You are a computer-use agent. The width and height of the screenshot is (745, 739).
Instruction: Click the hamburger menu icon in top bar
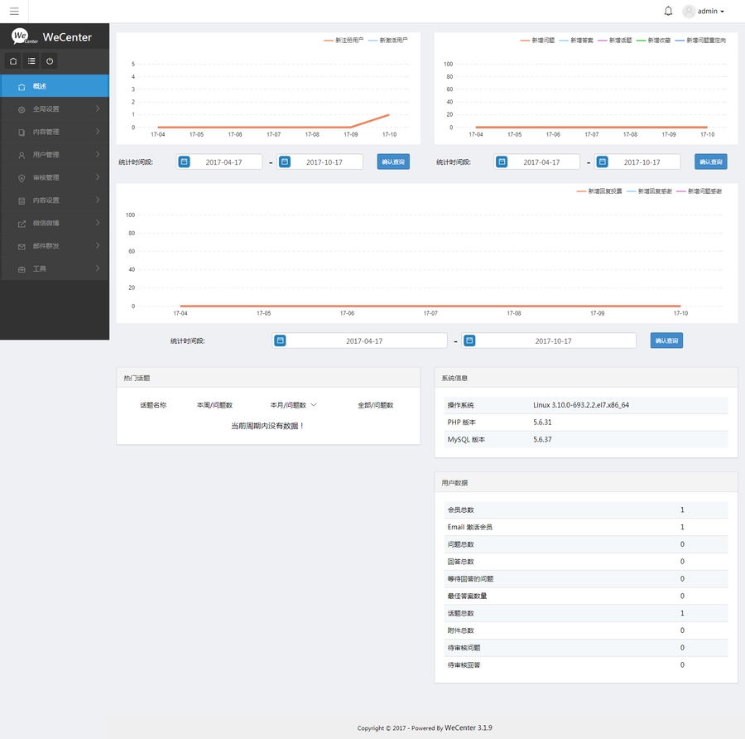click(x=14, y=12)
